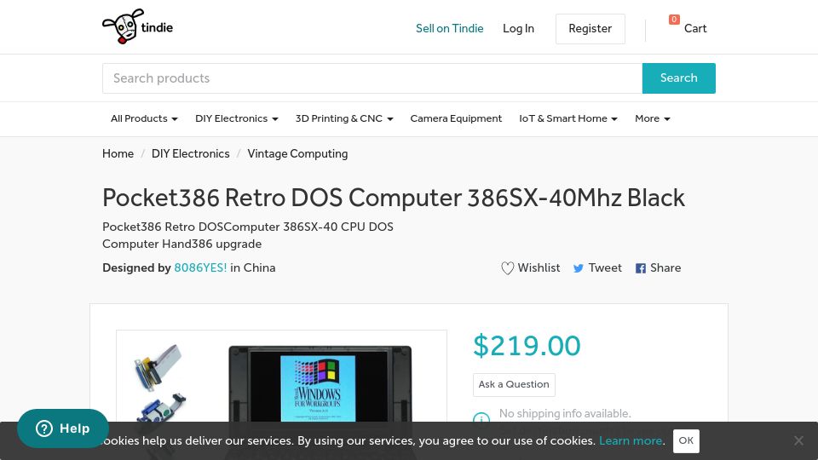Click the $219.00 price text
The image size is (818, 460).
[x=527, y=345]
